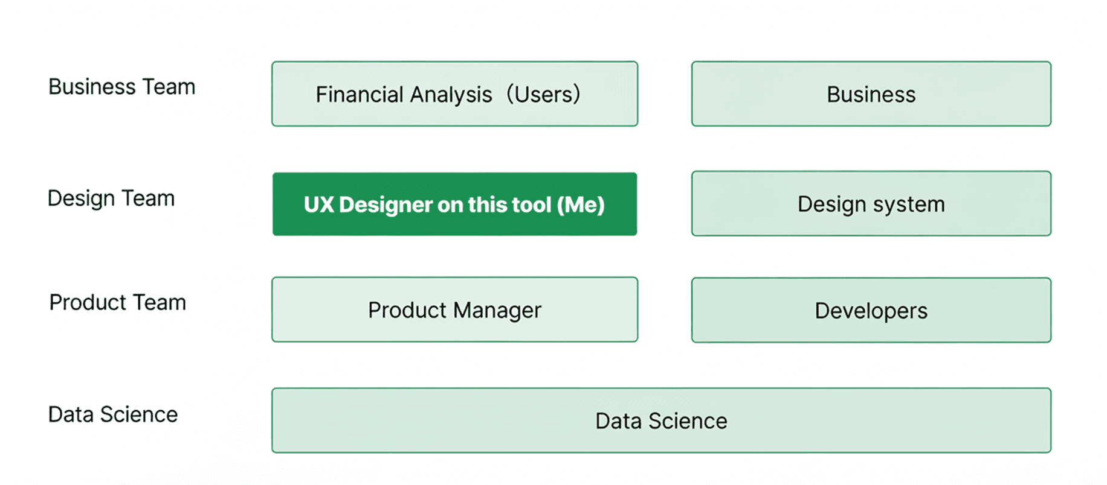The width and height of the screenshot is (1107, 485).
Task: Click the dark green UX Designer box
Action: point(454,204)
